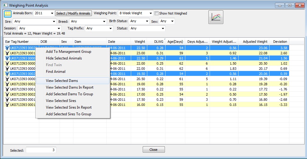Viewport: 307px width, 159px height.
Task: Choose Hide Selected Animals
Action: click(73, 58)
